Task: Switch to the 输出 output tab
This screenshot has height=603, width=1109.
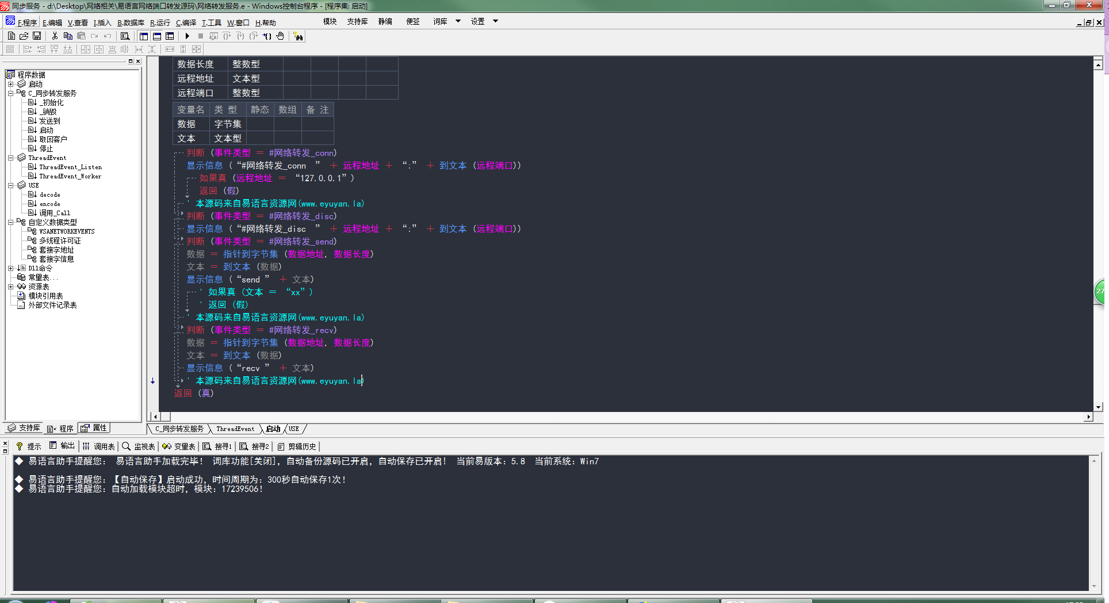Action: pyautogui.click(x=62, y=446)
